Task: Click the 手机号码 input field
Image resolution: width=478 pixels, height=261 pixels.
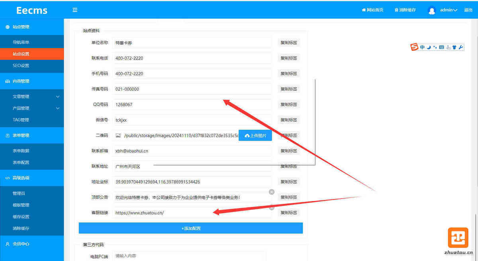Action: point(192,74)
